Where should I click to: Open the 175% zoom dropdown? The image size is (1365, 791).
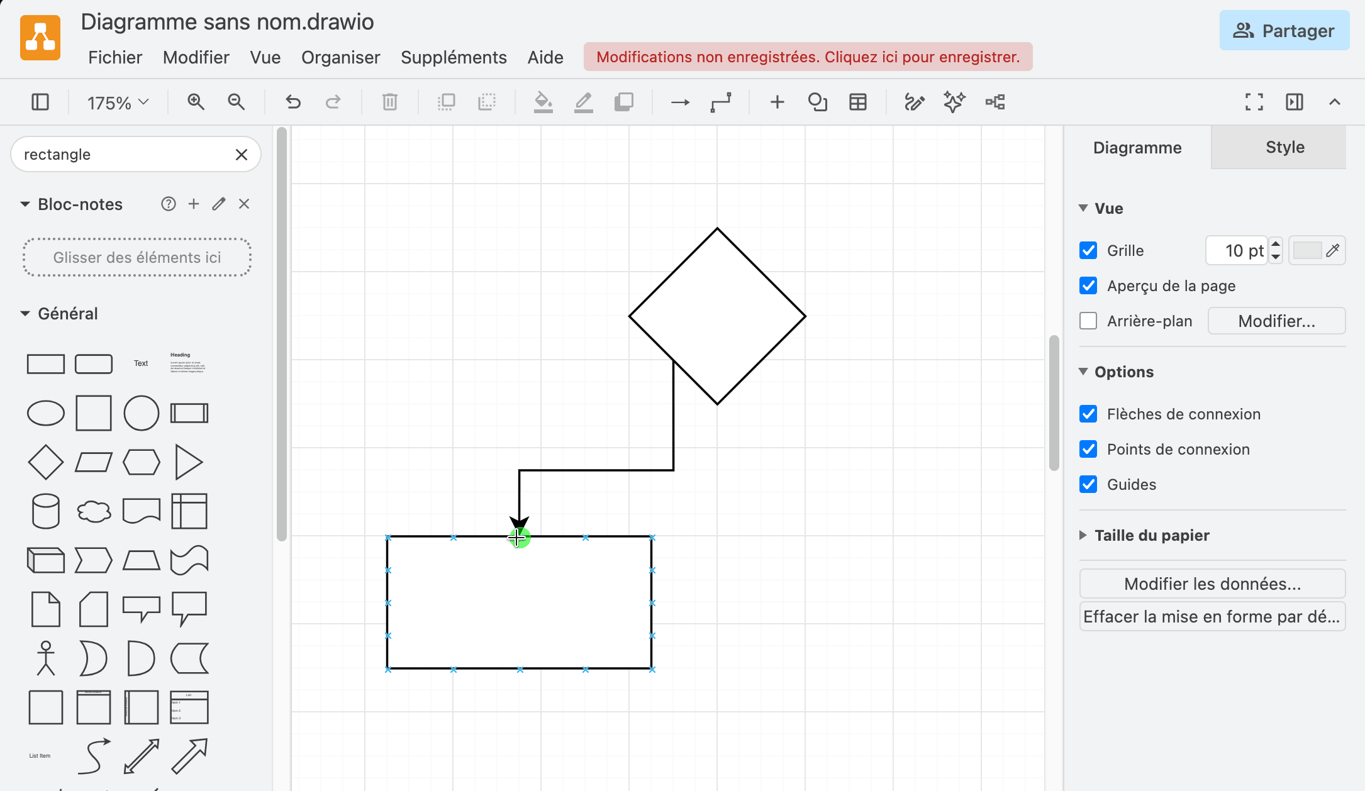pyautogui.click(x=118, y=102)
